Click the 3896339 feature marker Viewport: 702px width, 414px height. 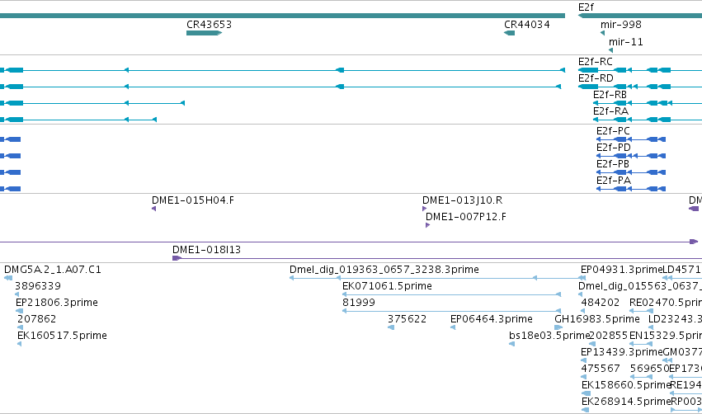(17, 294)
